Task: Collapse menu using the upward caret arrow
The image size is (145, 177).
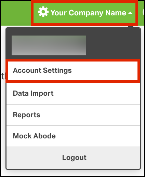Action: click(130, 13)
